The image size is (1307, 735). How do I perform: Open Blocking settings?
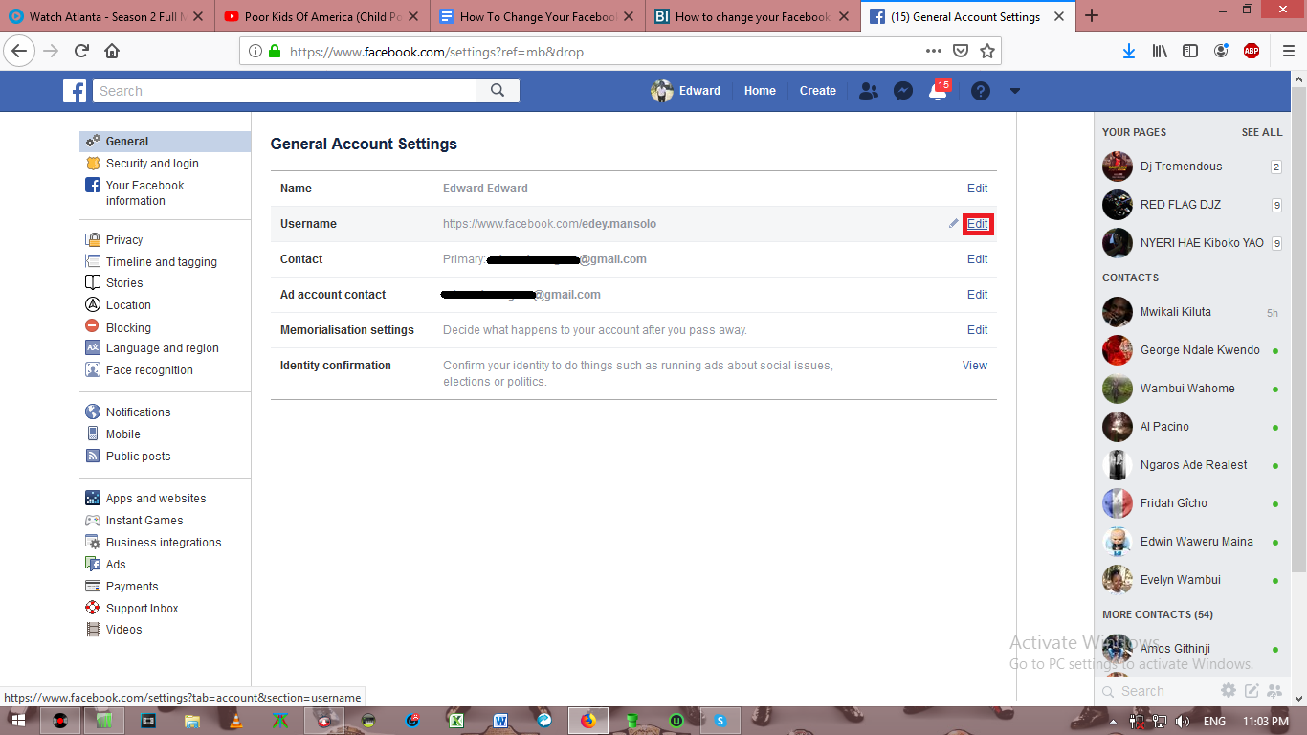128,327
